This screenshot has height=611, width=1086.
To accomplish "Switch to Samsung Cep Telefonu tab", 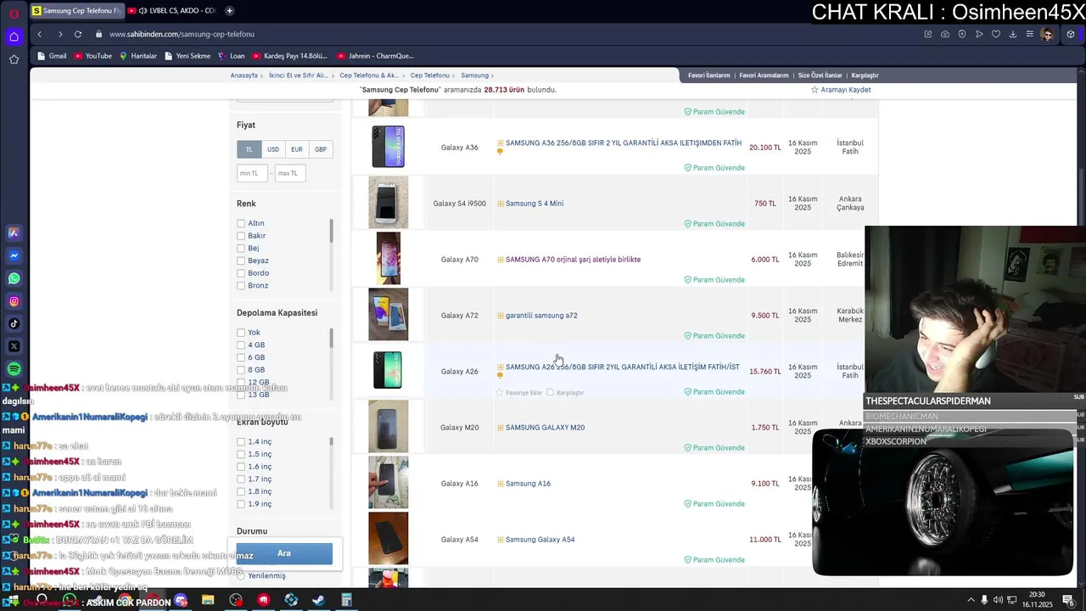I will tap(76, 11).
